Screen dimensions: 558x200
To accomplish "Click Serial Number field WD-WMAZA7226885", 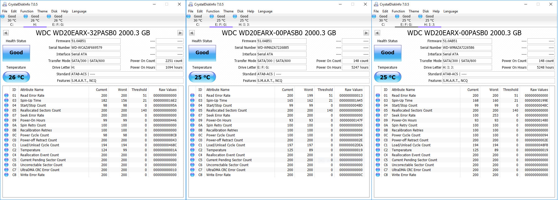I will tap(282, 48).
